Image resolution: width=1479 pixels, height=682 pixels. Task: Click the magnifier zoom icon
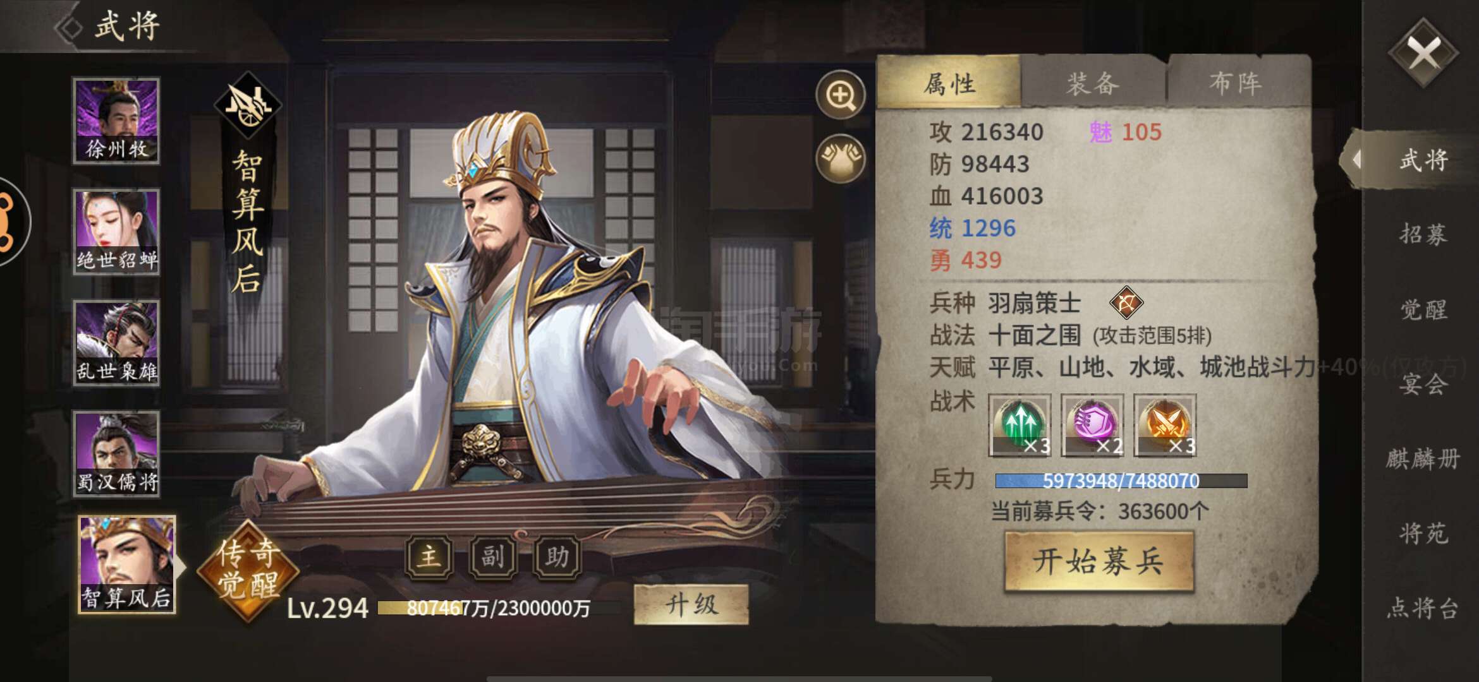(840, 95)
